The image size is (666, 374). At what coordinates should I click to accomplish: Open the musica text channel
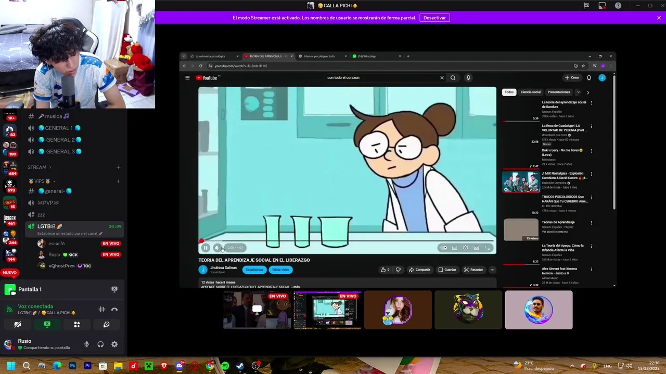tap(74, 116)
